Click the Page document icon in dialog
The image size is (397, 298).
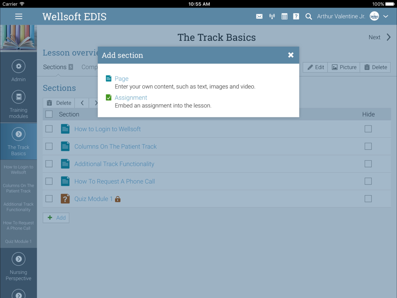tap(109, 79)
